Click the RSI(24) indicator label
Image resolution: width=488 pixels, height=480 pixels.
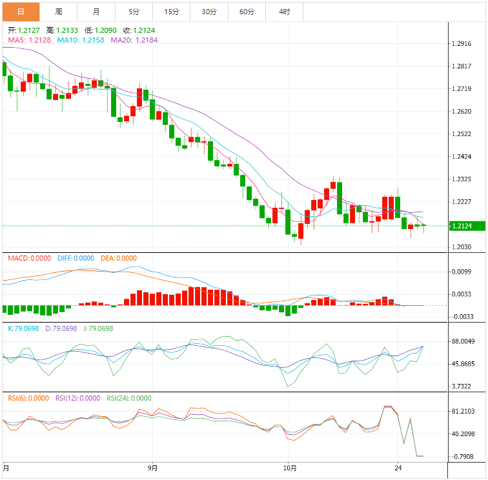pyautogui.click(x=129, y=398)
